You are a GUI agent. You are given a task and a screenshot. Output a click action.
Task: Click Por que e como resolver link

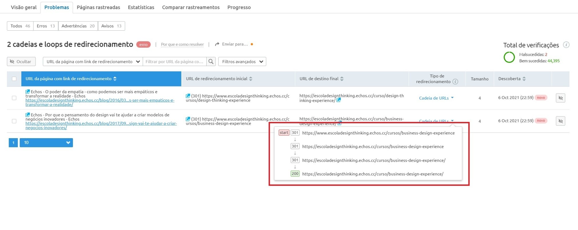tap(182, 44)
